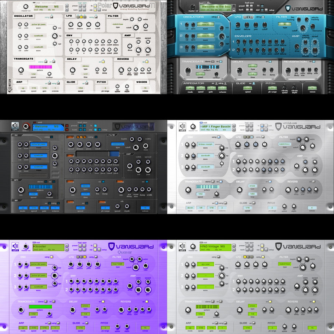
Task: Click the Vanguard shield logo in Quasar skin
Action: [111, 246]
